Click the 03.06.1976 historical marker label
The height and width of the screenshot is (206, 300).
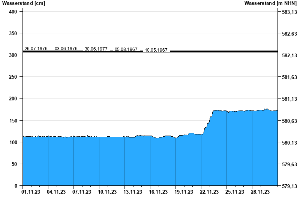pyautogui.click(x=66, y=49)
